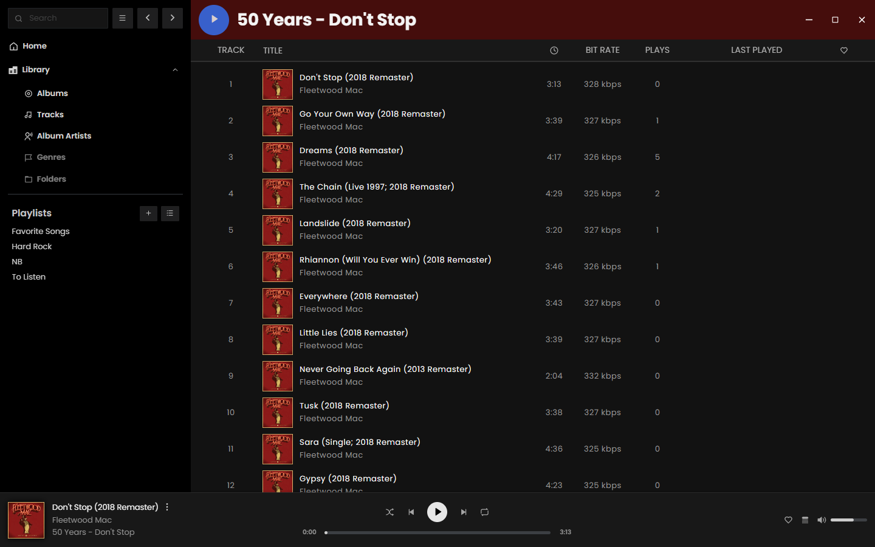Click the Search input field
875x547 pixels.
point(65,18)
